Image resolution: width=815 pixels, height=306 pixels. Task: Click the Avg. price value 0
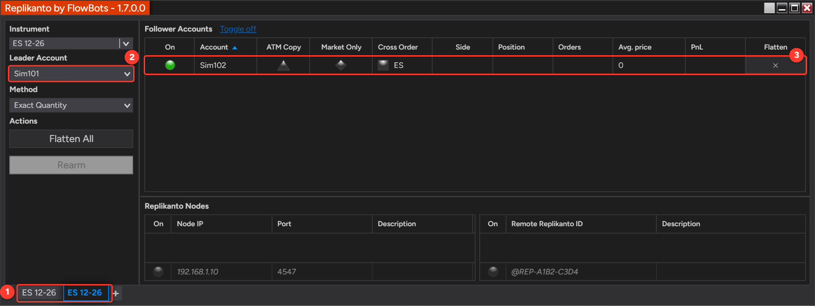(621, 65)
